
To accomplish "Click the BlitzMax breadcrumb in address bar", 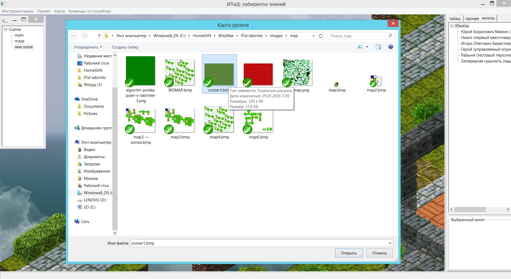I will 226,36.
